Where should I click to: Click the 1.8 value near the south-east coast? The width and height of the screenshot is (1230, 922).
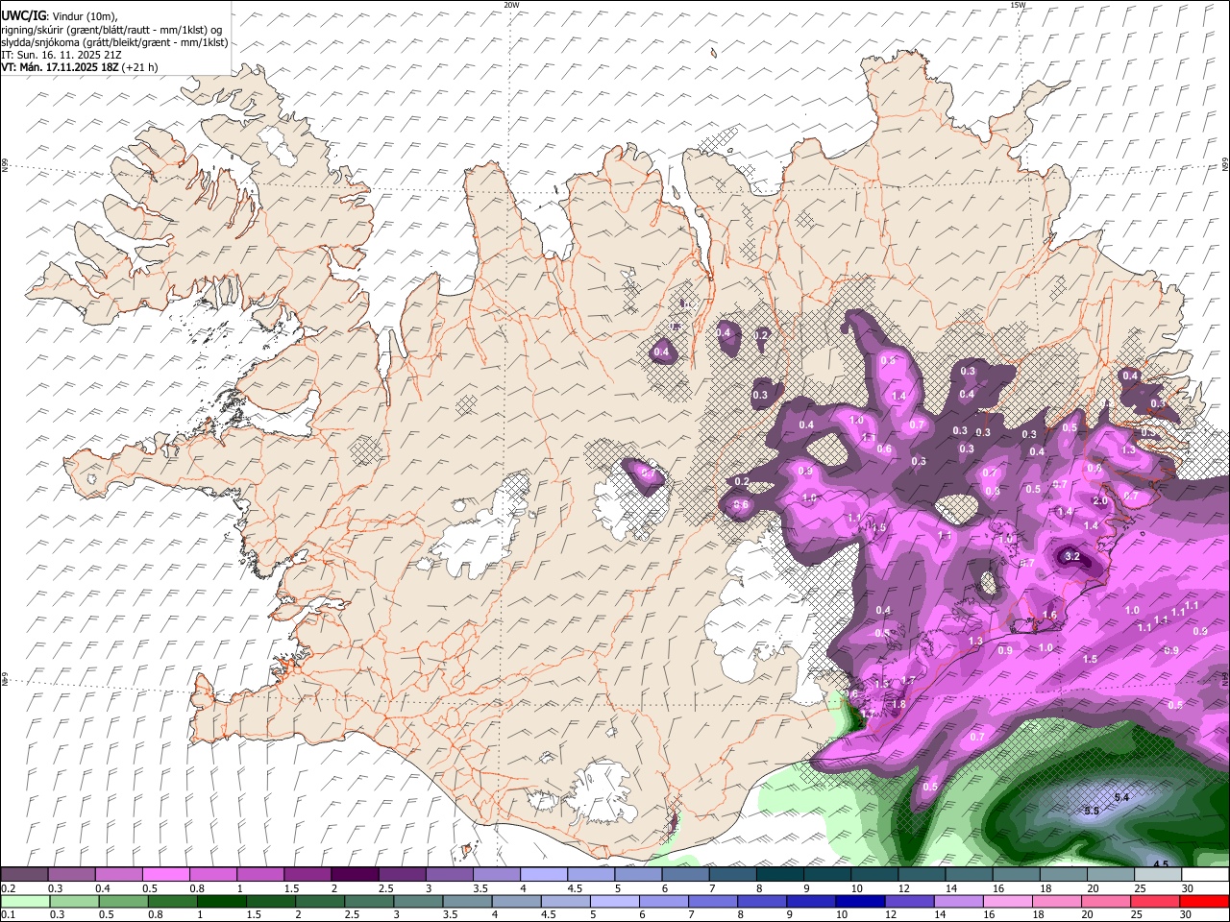pyautogui.click(x=899, y=705)
